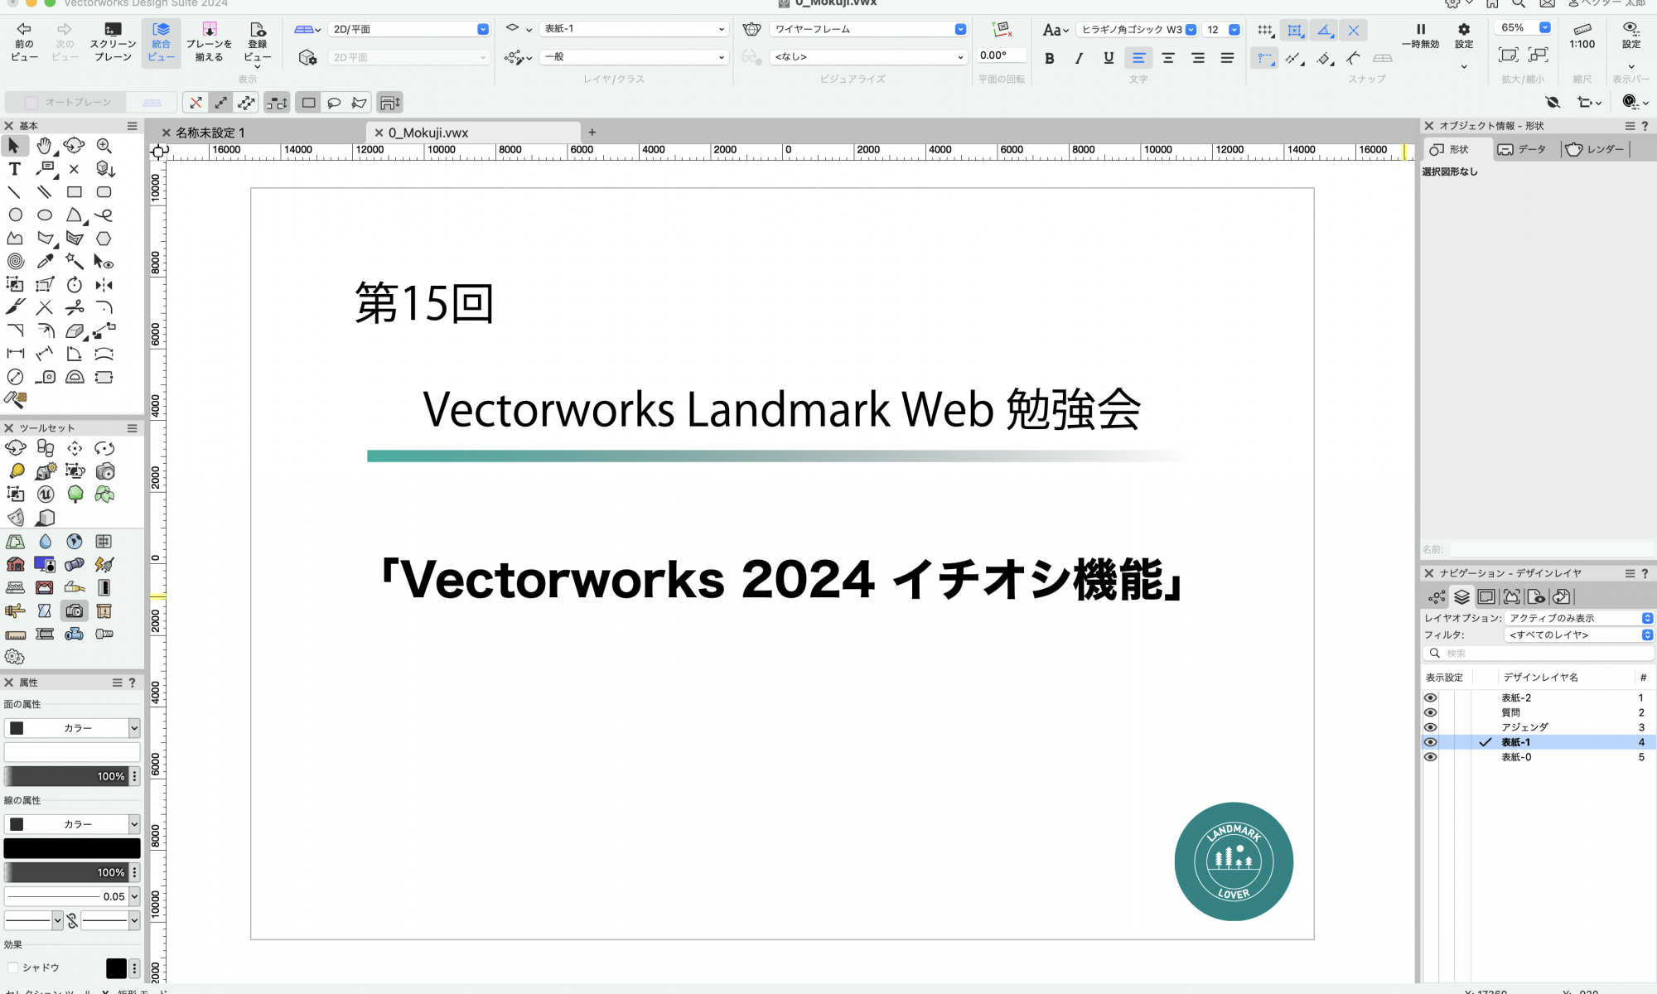Screen dimensions: 1657x994
Task: Select the Rotate tool
Action: [75, 285]
